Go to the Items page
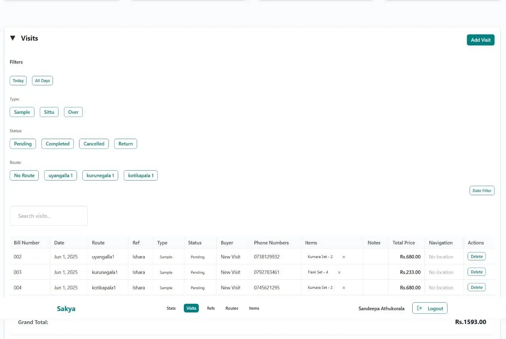This screenshot has width=506, height=339. 254,308
